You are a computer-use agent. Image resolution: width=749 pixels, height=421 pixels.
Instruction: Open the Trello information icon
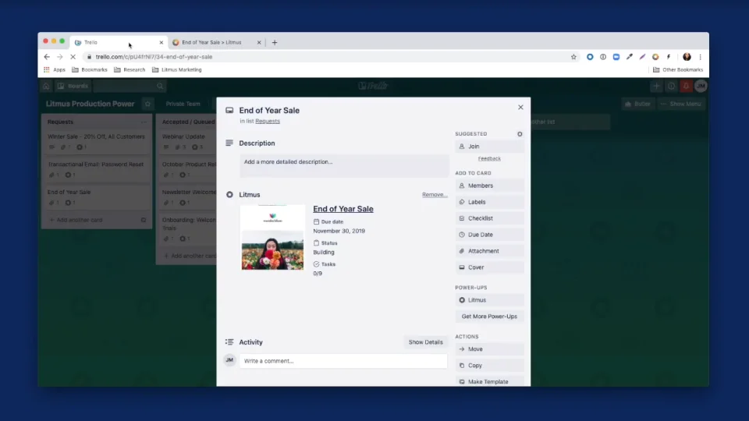coord(671,86)
